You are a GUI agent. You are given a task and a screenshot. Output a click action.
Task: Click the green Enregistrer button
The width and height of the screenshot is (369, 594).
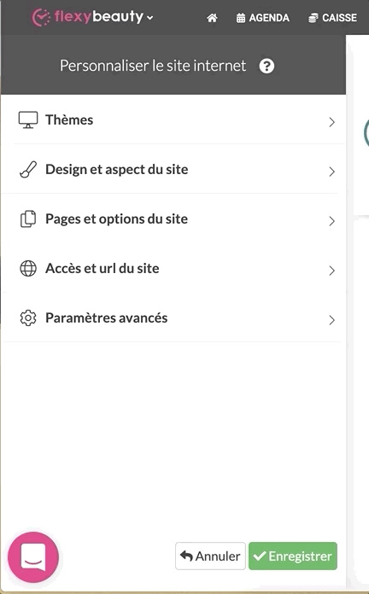coord(293,556)
